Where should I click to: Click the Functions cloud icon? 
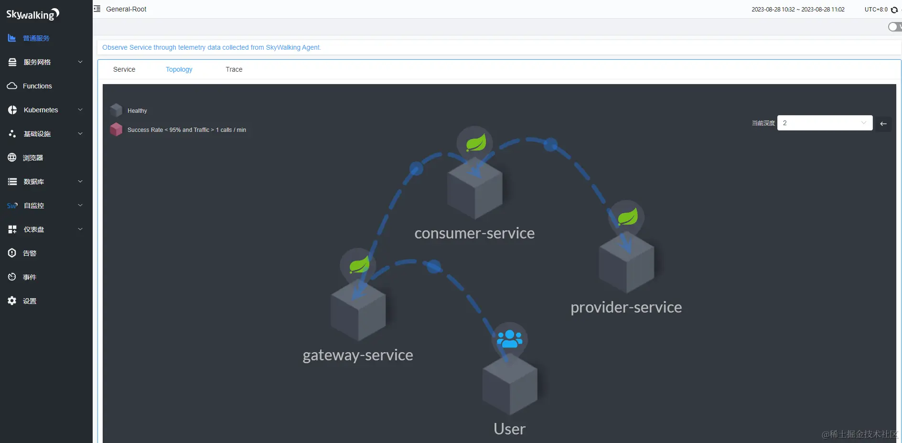pyautogui.click(x=12, y=86)
